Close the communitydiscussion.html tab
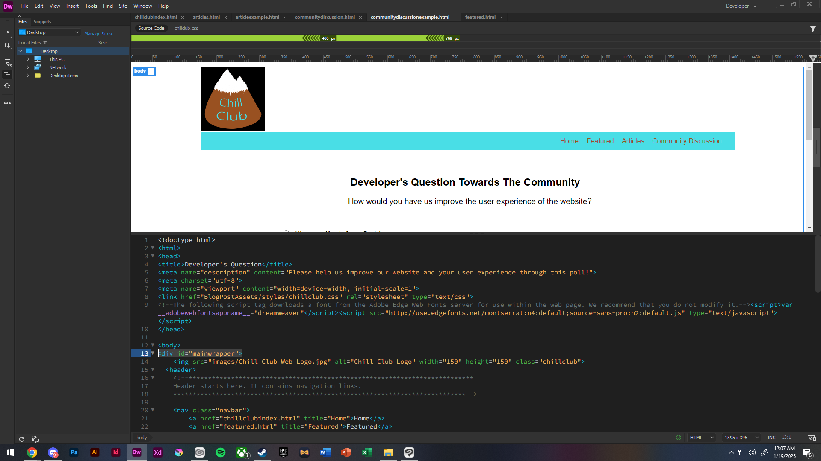 coord(360,18)
